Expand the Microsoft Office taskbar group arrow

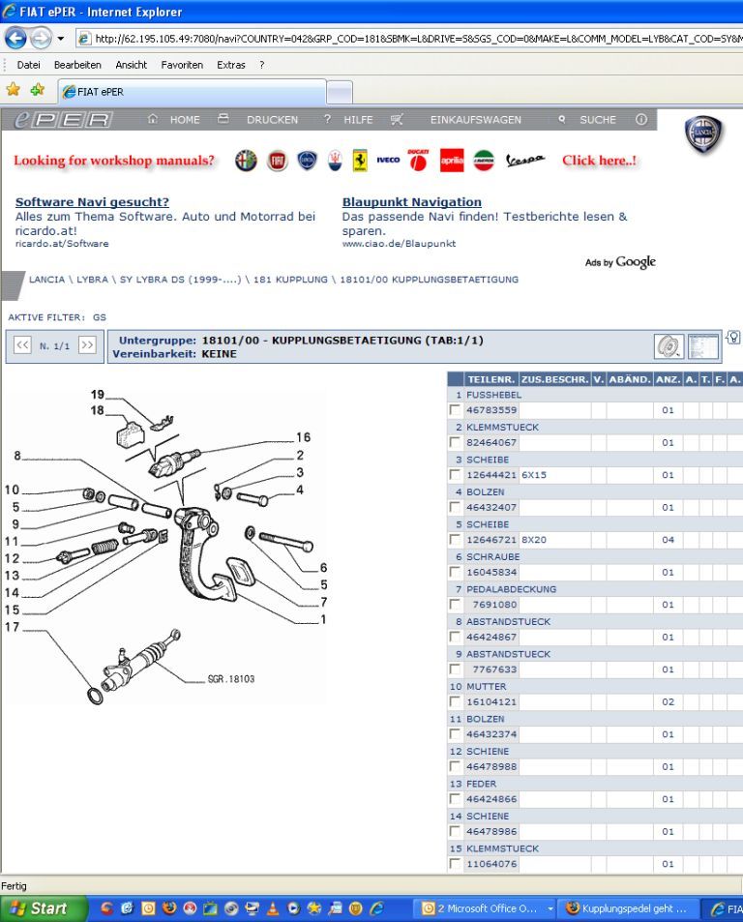(550, 908)
